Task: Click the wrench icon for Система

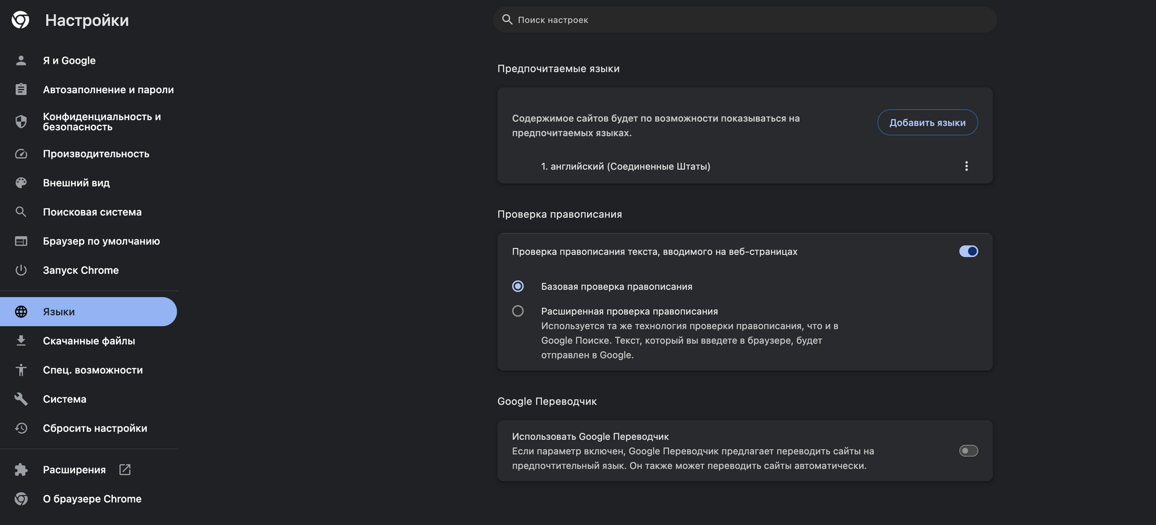Action: [21, 399]
